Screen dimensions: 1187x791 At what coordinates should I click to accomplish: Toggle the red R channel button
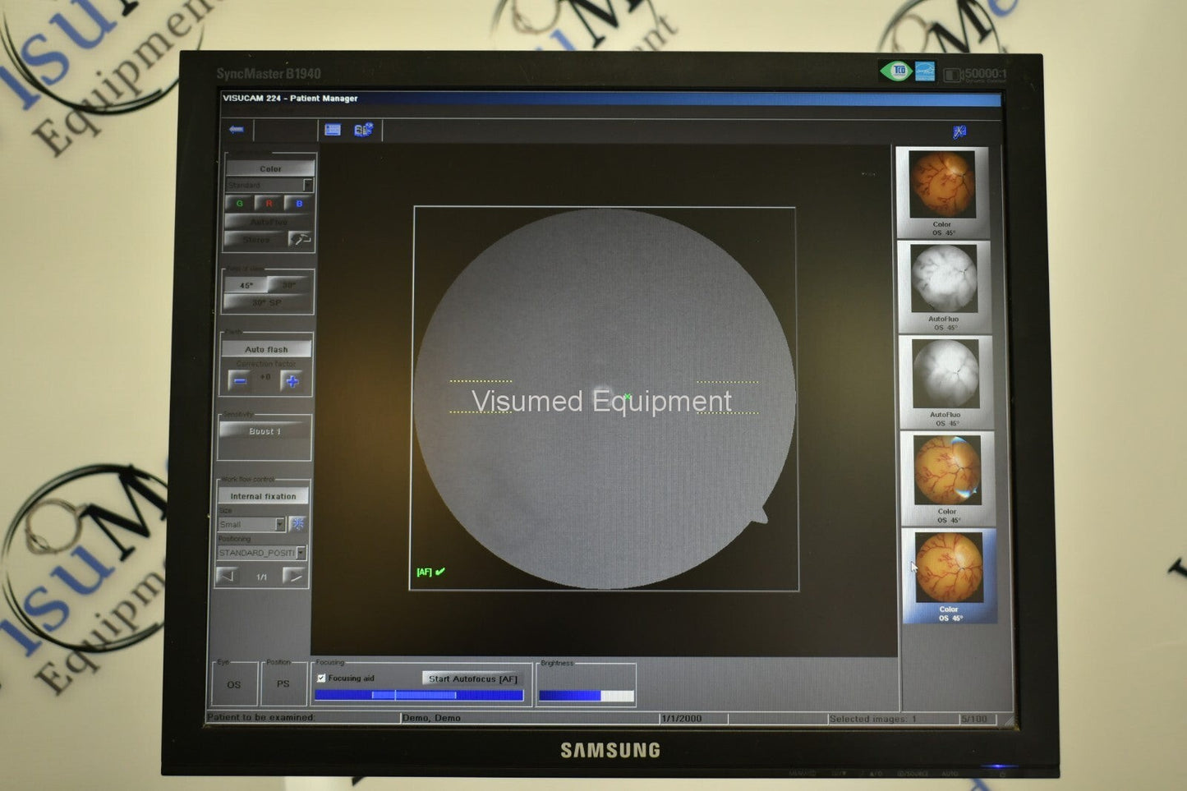[x=269, y=203]
